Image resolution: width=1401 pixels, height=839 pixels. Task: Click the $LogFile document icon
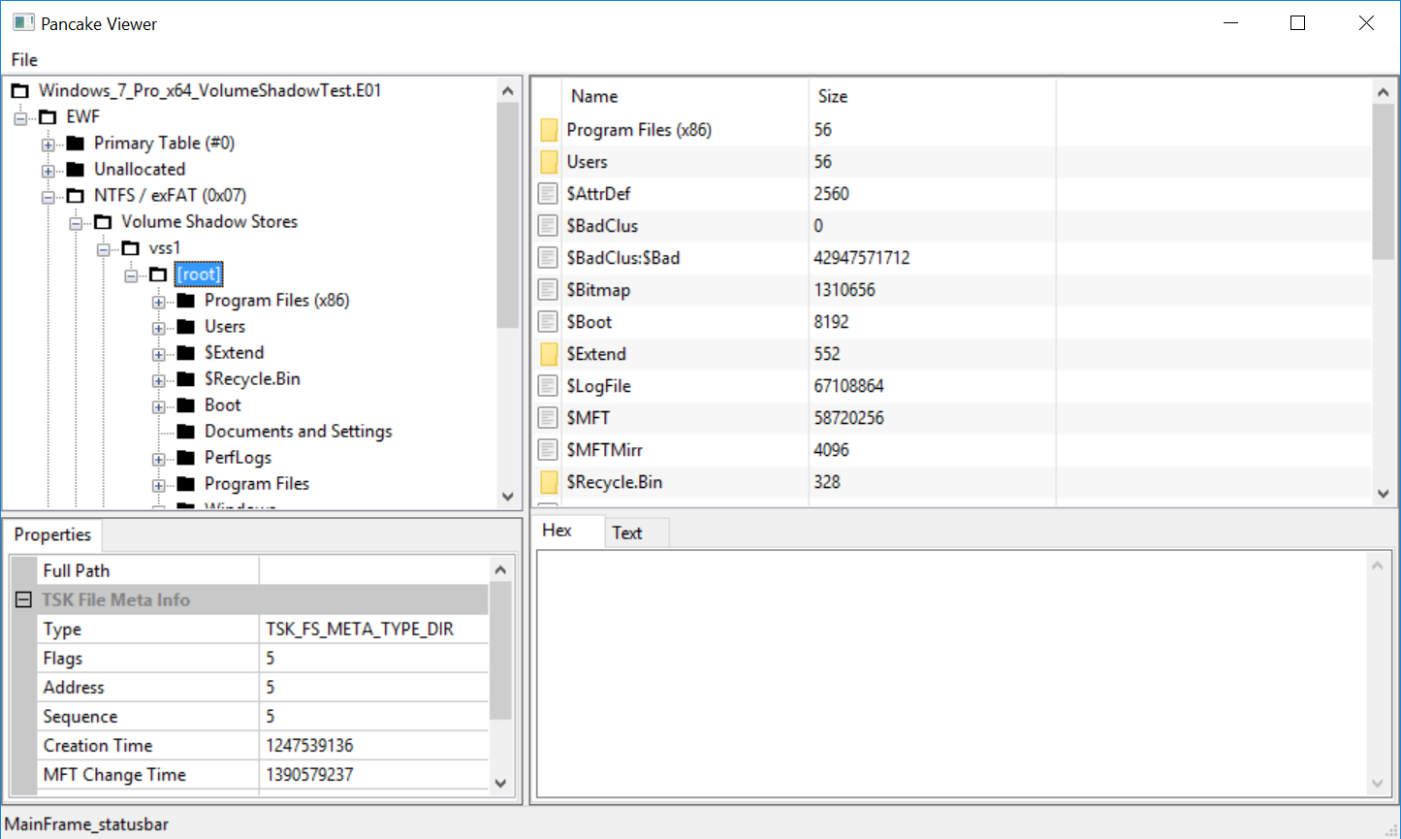[549, 386]
